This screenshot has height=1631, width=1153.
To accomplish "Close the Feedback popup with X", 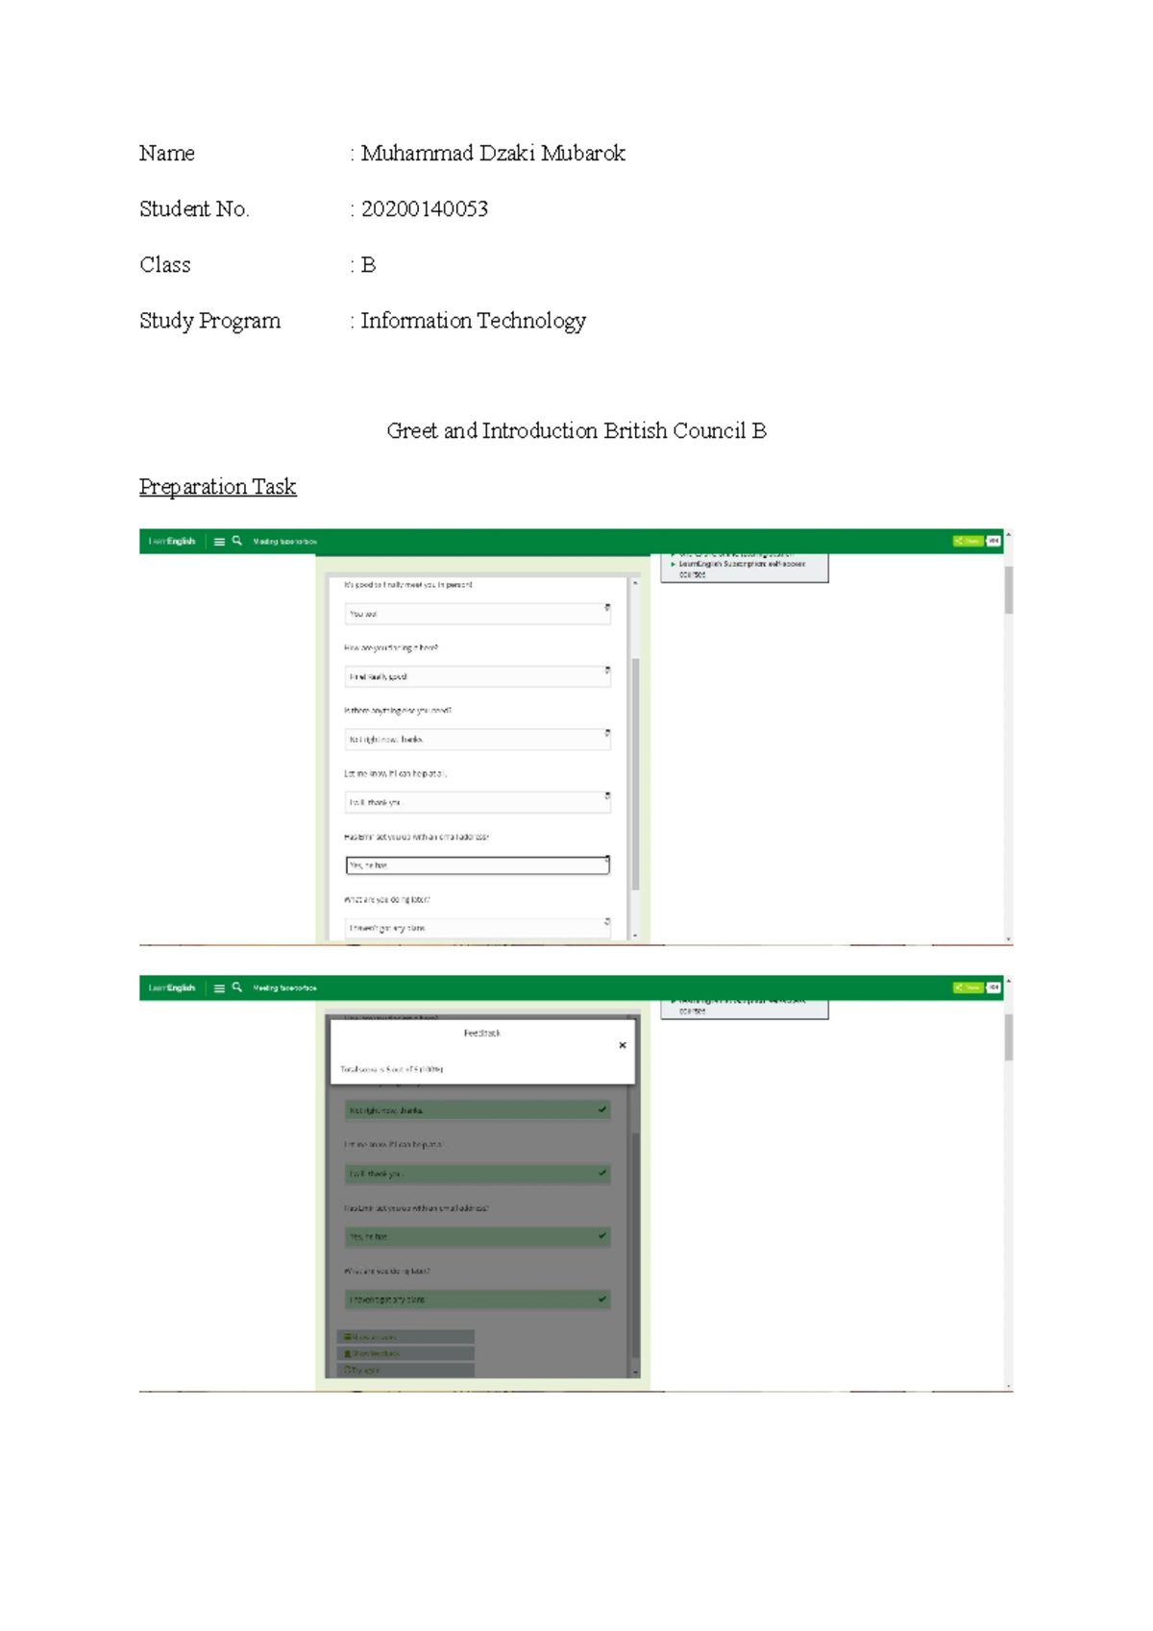I will (x=623, y=1045).
